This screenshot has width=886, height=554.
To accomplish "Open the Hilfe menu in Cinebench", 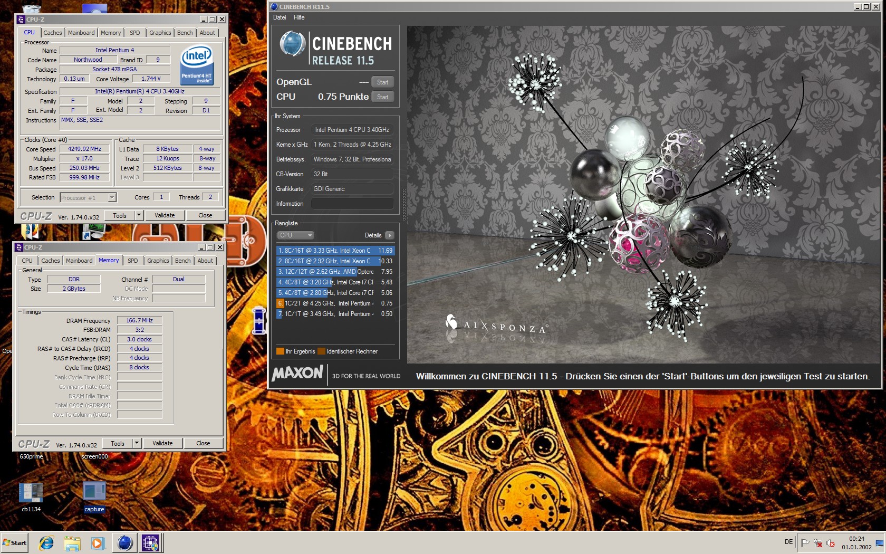I will click(x=299, y=17).
